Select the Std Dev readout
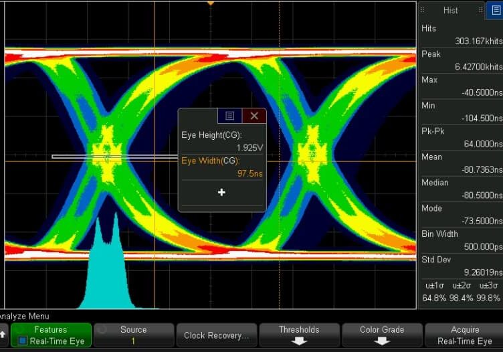The width and height of the screenshot is (503, 352). [x=461, y=266]
